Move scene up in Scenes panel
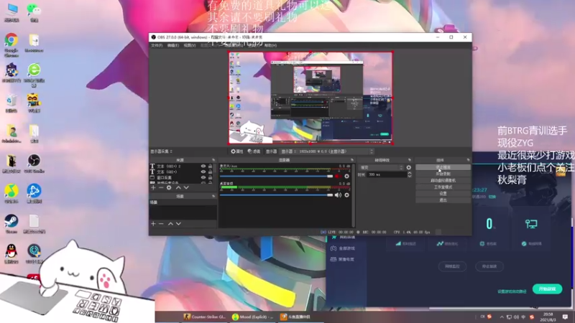The image size is (575, 323). pos(170,223)
